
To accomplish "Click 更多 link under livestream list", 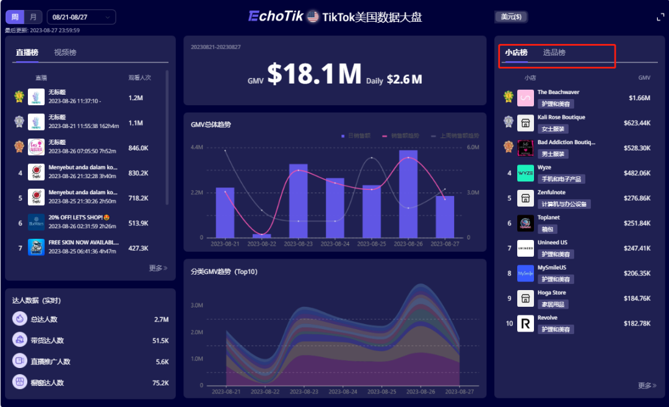I will tap(158, 268).
